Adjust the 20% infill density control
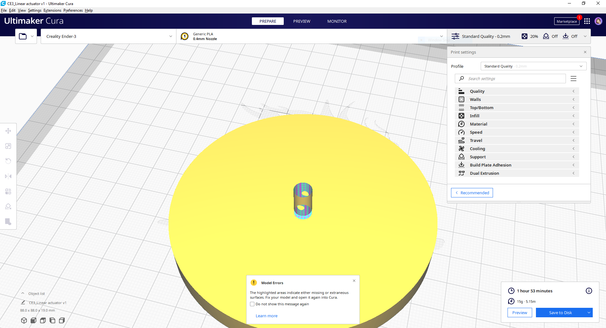The height and width of the screenshot is (328, 606). 530,36
